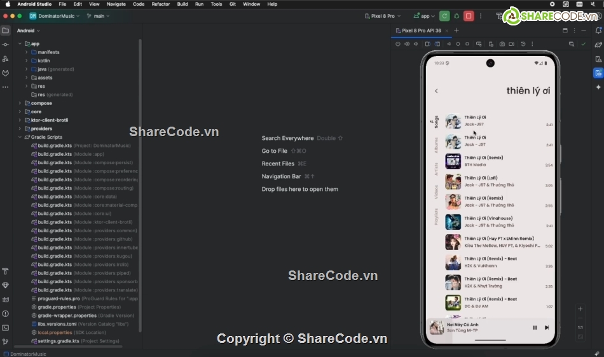Image resolution: width=604 pixels, height=357 pixels.
Task: Open emulator snapshots clock icon
Action: (523, 44)
